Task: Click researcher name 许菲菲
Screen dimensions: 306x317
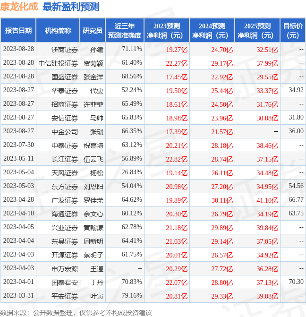Action: click(x=93, y=104)
